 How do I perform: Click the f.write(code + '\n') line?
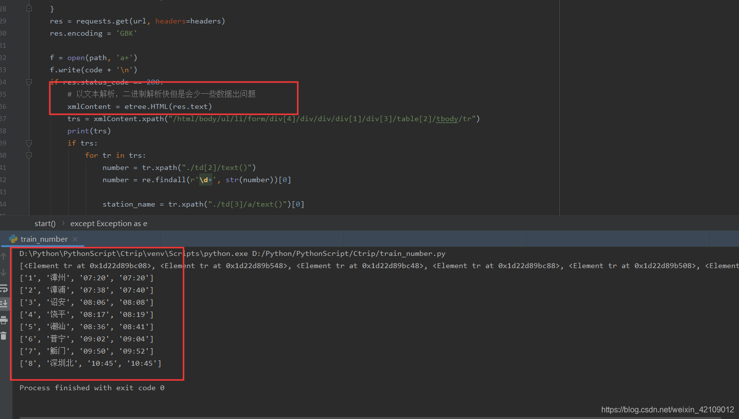pyautogui.click(x=93, y=70)
